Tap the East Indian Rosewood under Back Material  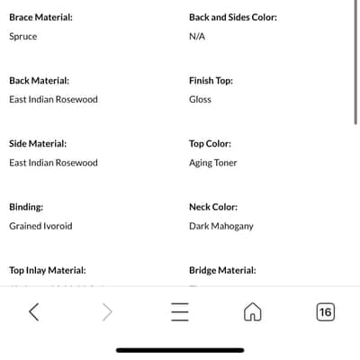point(53,99)
